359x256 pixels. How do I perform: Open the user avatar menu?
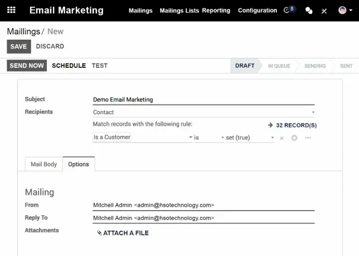(343, 10)
